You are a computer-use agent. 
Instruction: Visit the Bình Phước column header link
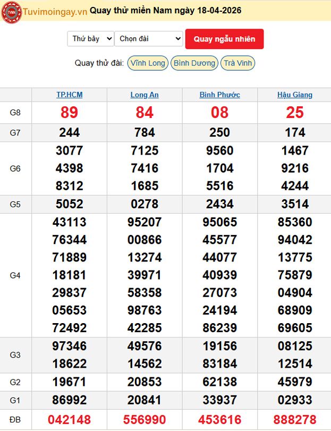[x=219, y=95]
